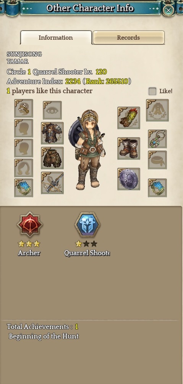Select the blue ring slot beside the crossbow
This screenshot has width=183, height=384.
pyautogui.click(x=24, y=188)
